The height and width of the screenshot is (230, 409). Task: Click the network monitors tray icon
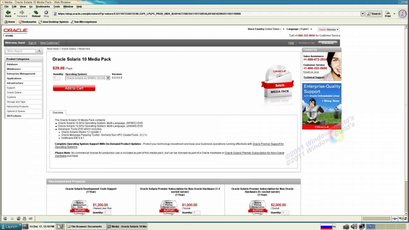click(x=362, y=227)
